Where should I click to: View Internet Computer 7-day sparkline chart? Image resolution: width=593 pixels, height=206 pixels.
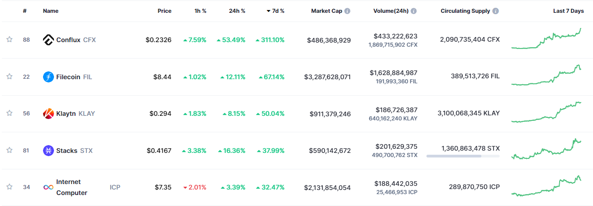pyautogui.click(x=546, y=186)
